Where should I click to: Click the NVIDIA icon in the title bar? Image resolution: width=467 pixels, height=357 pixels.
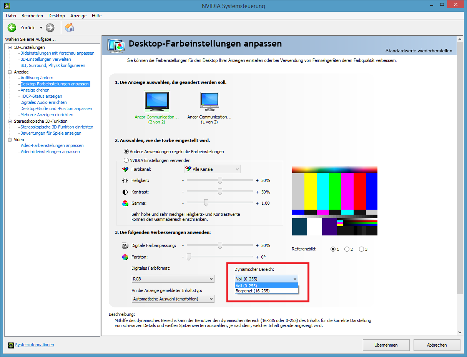point(7,6)
